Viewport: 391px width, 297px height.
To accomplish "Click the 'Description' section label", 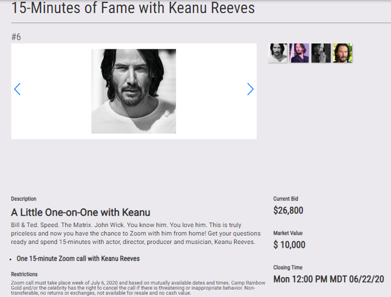I will click(x=24, y=199).
